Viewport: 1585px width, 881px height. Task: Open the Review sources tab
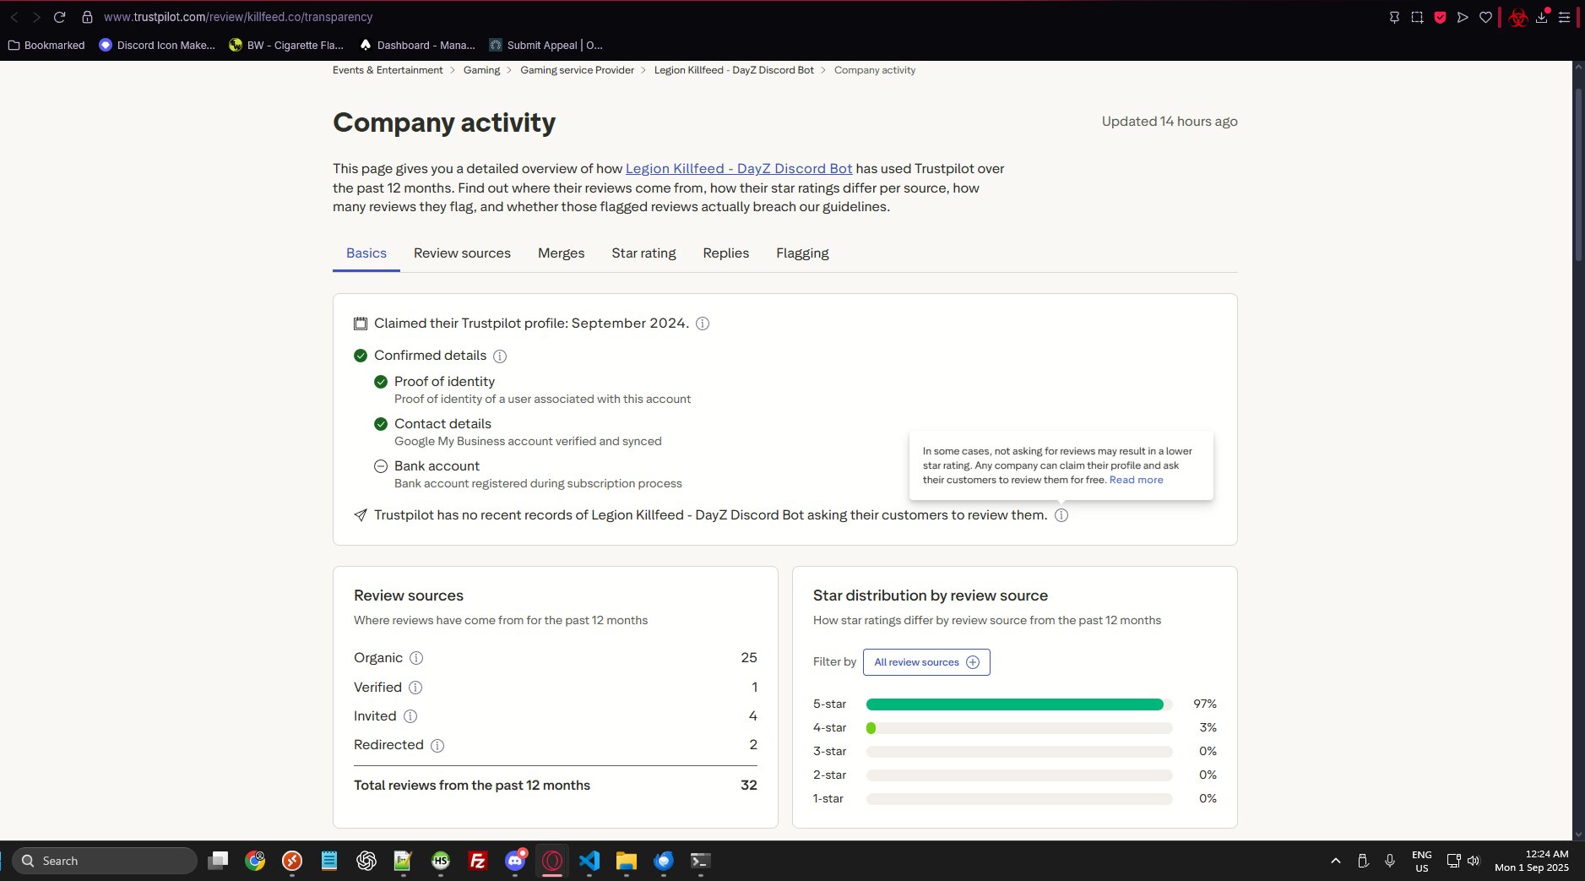tap(462, 253)
